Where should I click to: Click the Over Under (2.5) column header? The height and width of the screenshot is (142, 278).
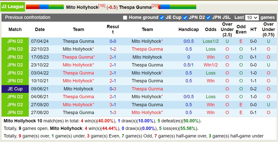pos(227,29)
